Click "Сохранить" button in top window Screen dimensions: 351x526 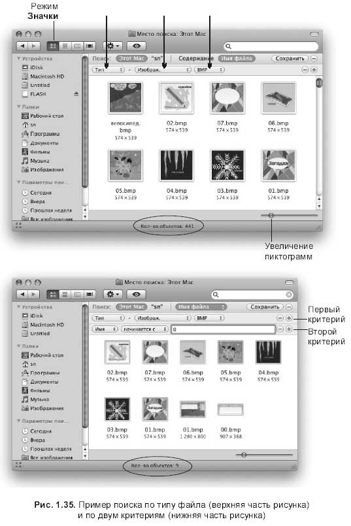[x=290, y=58]
